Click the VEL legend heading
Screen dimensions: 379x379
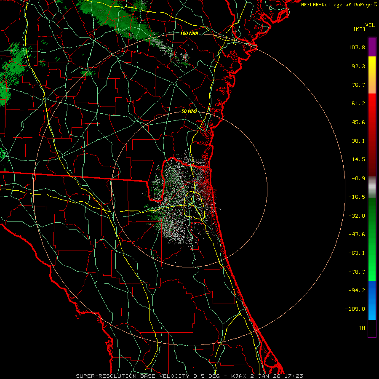(x=370, y=25)
